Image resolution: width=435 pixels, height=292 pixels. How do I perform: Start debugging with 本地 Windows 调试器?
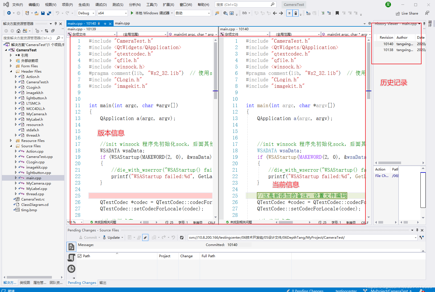151,13
